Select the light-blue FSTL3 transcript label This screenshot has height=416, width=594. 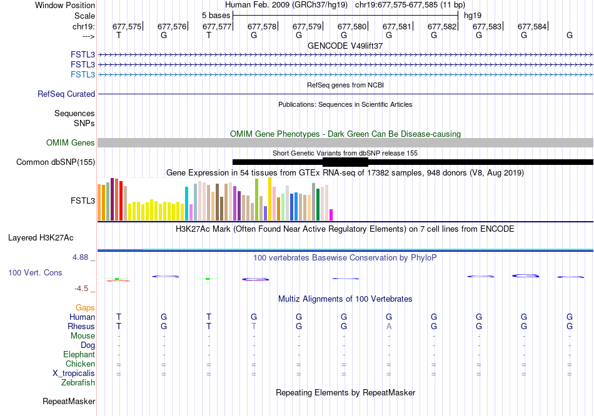(x=83, y=74)
